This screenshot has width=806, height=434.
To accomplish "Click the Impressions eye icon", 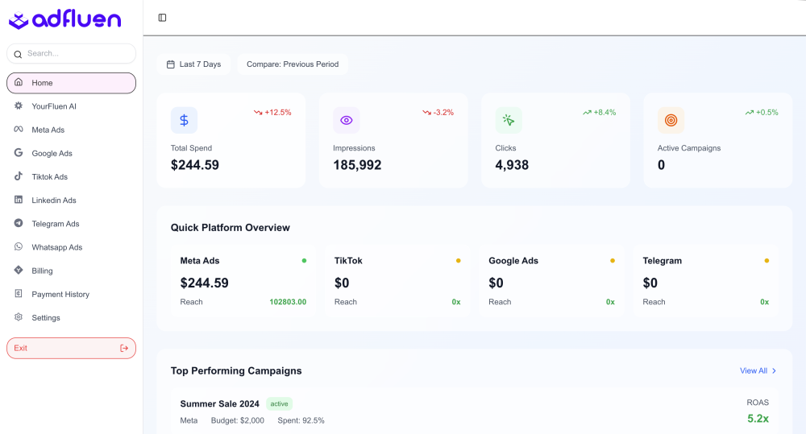I will pyautogui.click(x=347, y=120).
